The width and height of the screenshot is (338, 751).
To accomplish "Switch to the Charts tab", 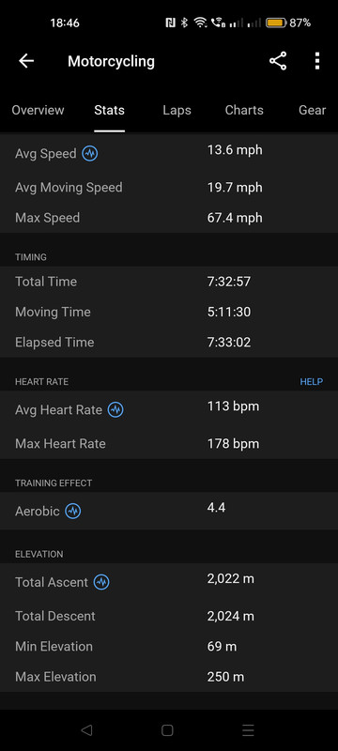I will coord(244,110).
